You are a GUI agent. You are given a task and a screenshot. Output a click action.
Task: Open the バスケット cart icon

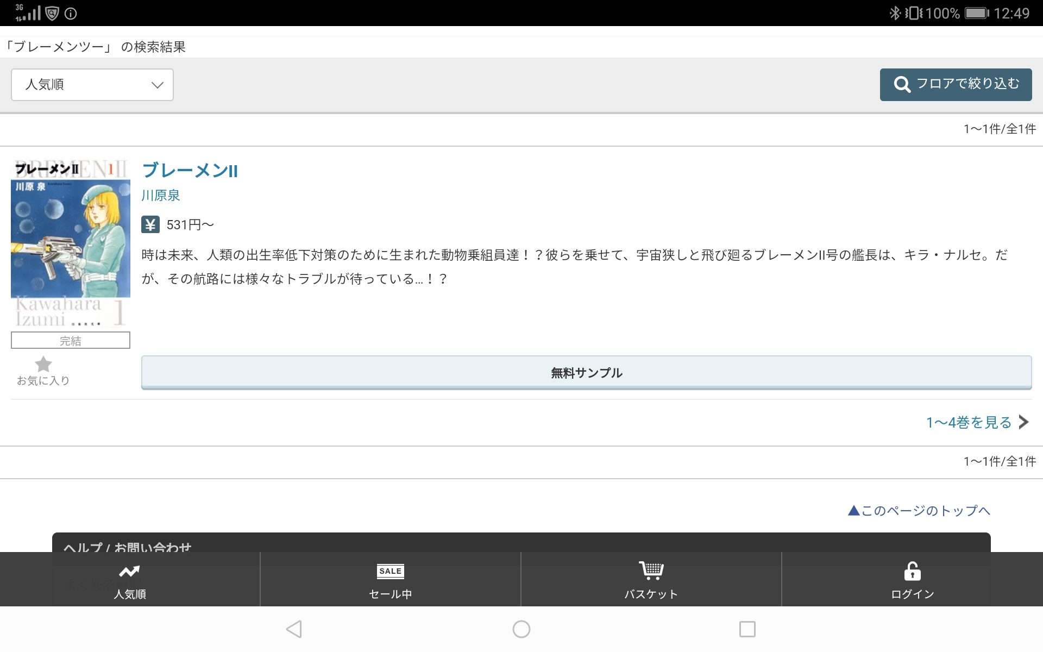651,570
